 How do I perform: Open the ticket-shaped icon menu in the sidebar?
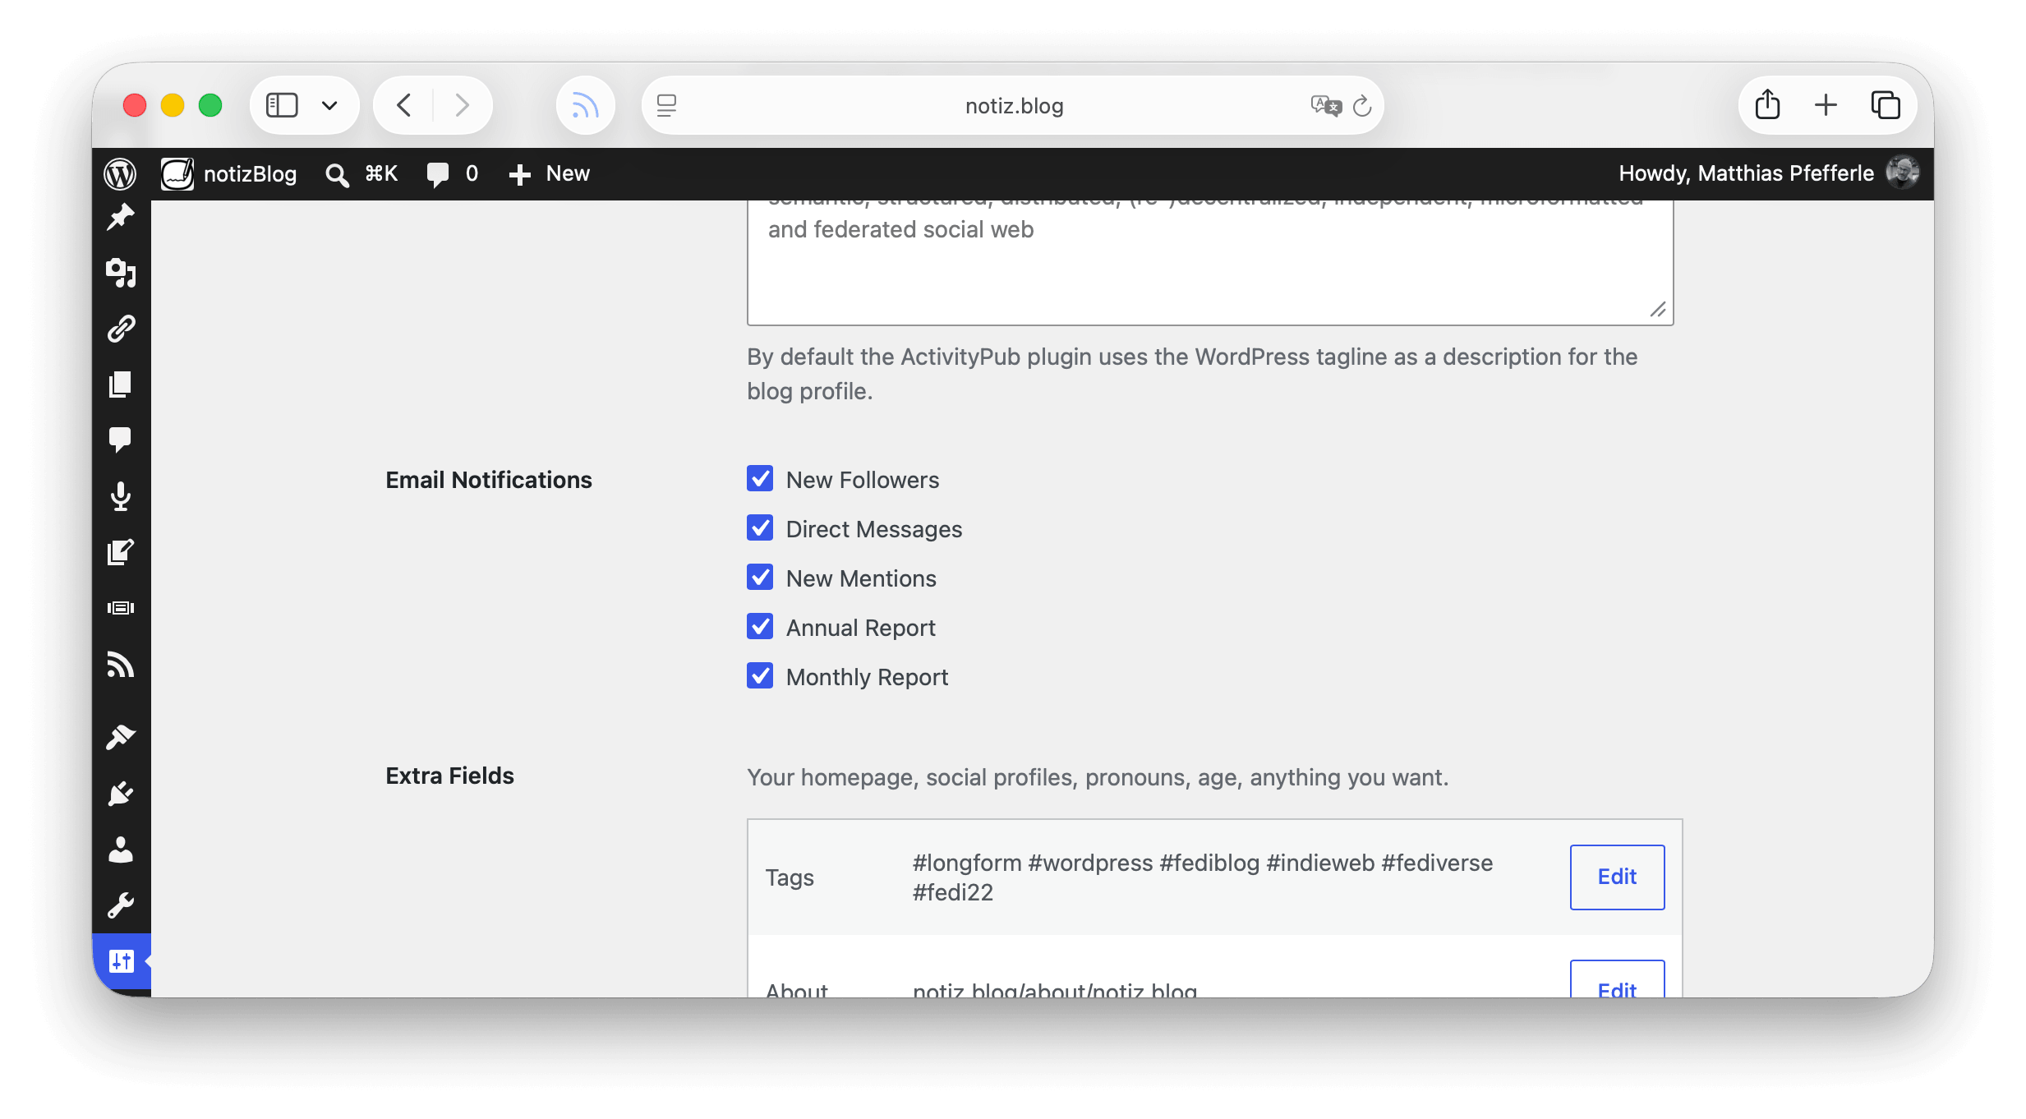[x=121, y=608]
